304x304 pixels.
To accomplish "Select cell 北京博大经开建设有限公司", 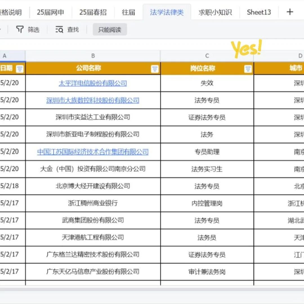I will point(93,186).
